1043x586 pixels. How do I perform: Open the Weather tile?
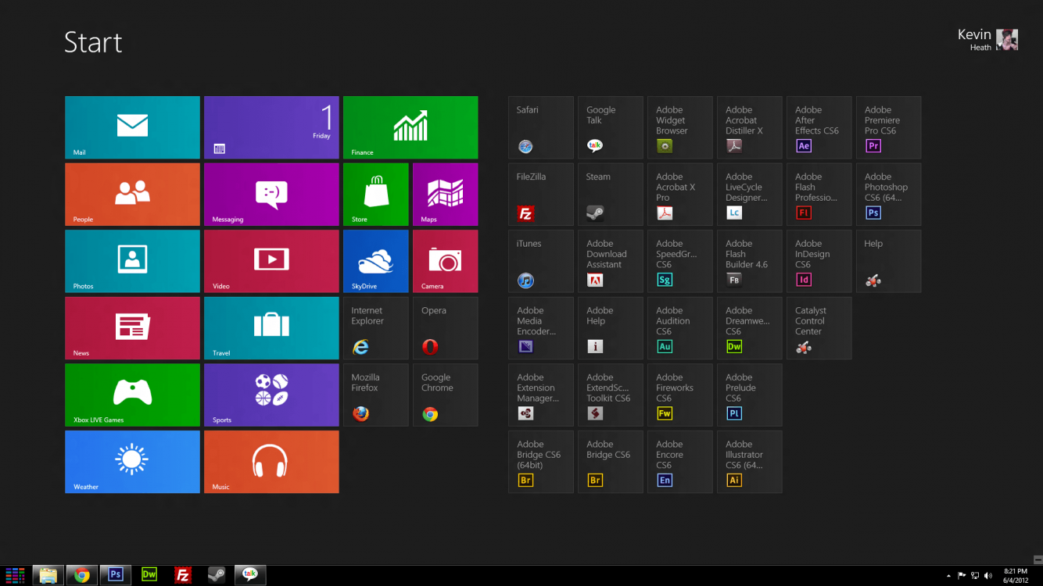coord(132,462)
